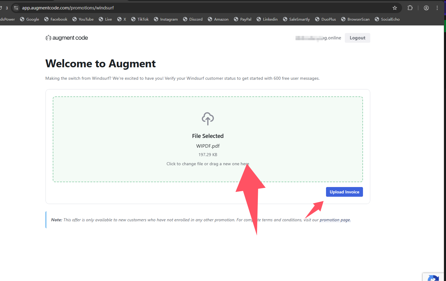Screen dimensions: 446x281
Task: Click the selected file name WIPDF.pdf
Action: [x=208, y=146]
